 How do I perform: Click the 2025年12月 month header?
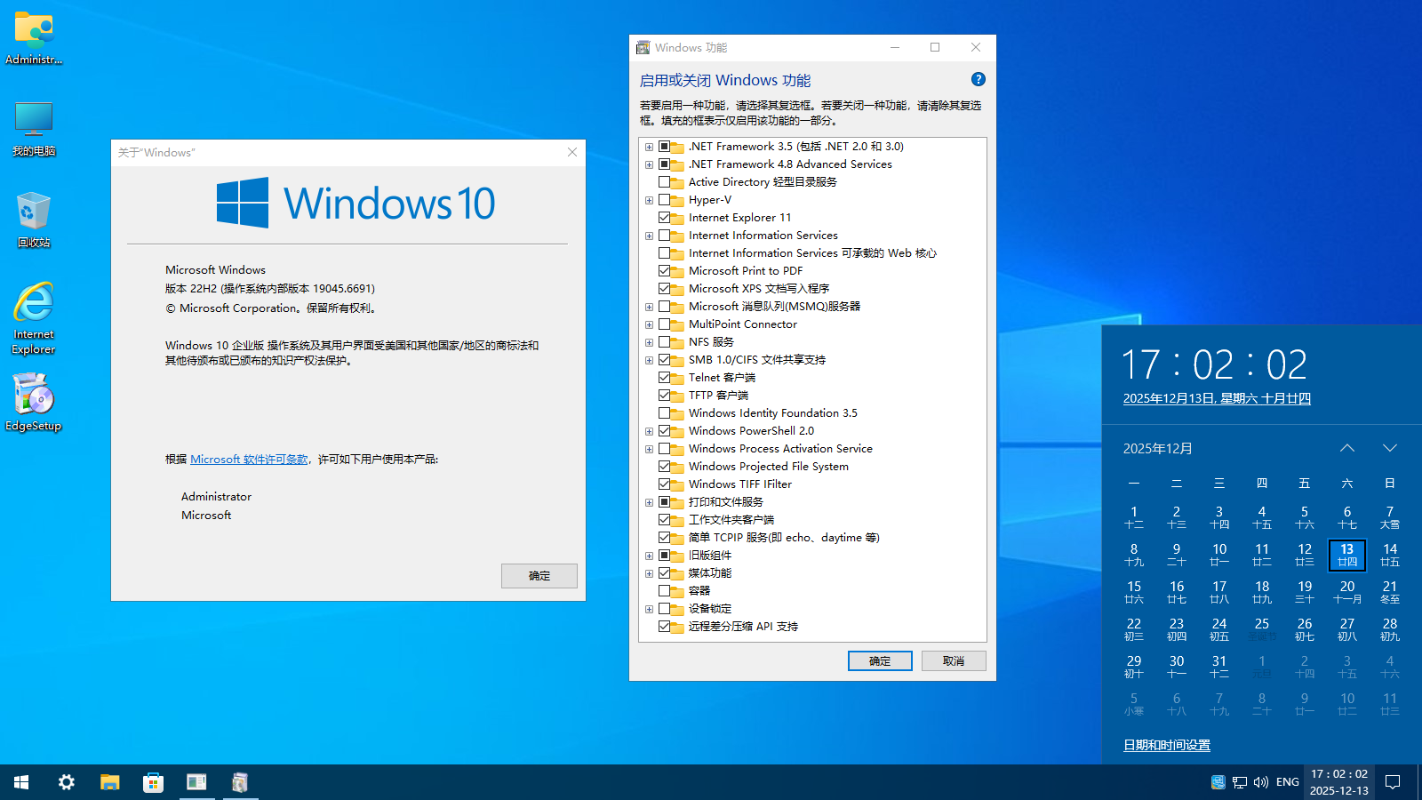pyautogui.click(x=1158, y=449)
